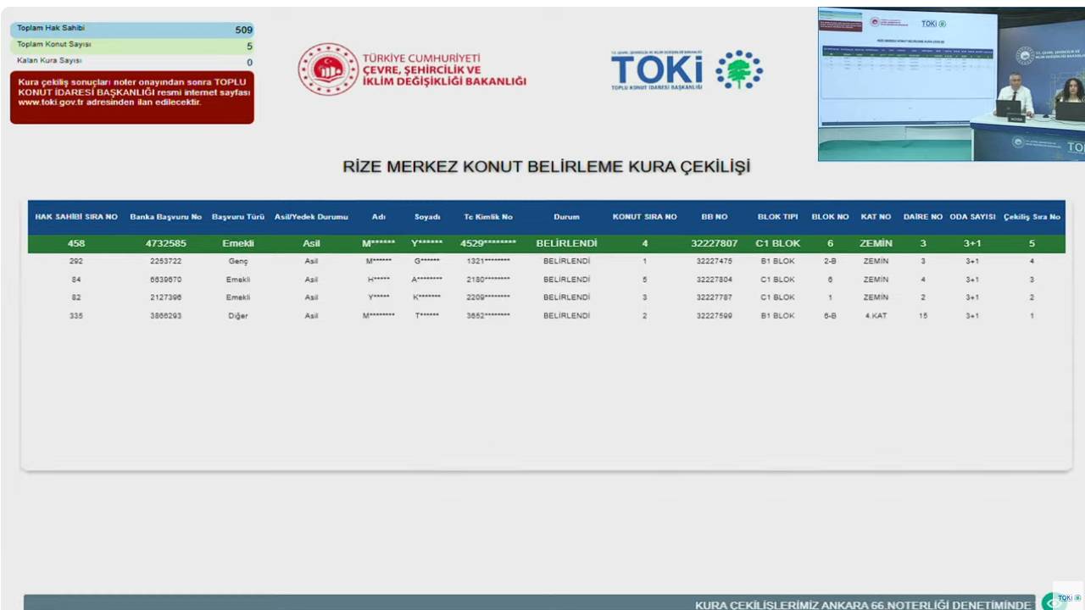Click the small TOKİ logo in the bottom corner
This screenshot has width=1085, height=610.
pyautogui.click(x=1069, y=598)
